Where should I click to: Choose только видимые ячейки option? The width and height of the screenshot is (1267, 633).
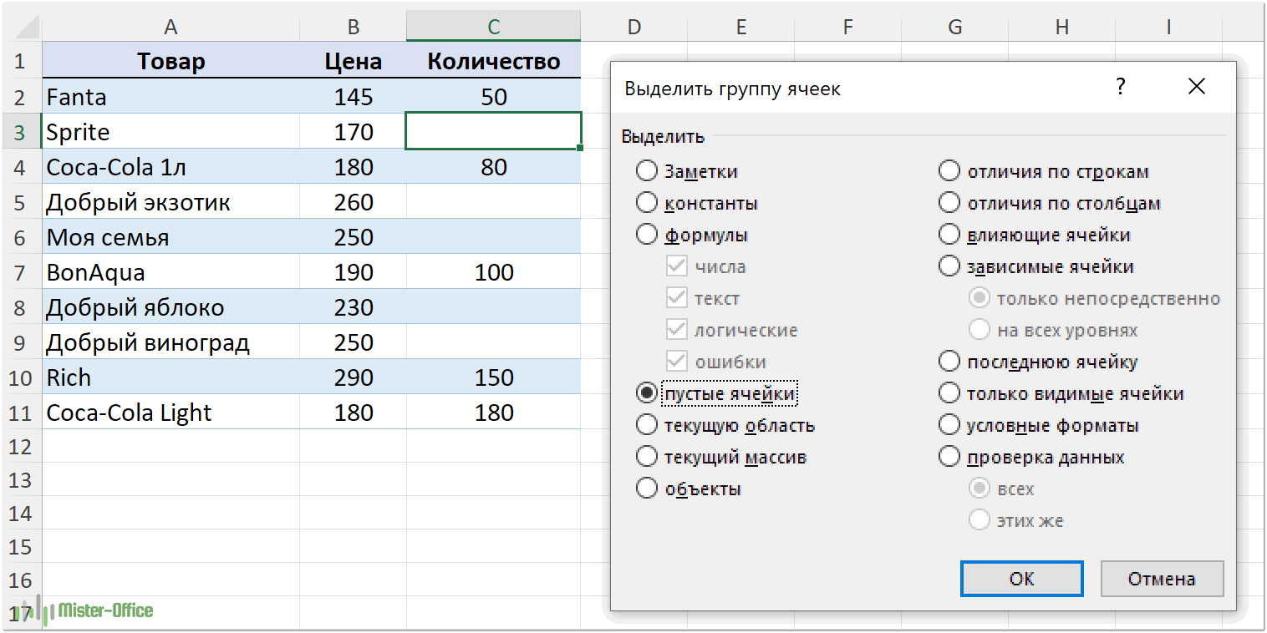(949, 393)
